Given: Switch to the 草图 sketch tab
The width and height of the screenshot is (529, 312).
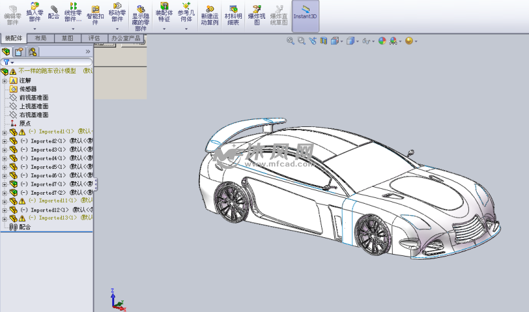Looking at the screenshot, I should 67,38.
